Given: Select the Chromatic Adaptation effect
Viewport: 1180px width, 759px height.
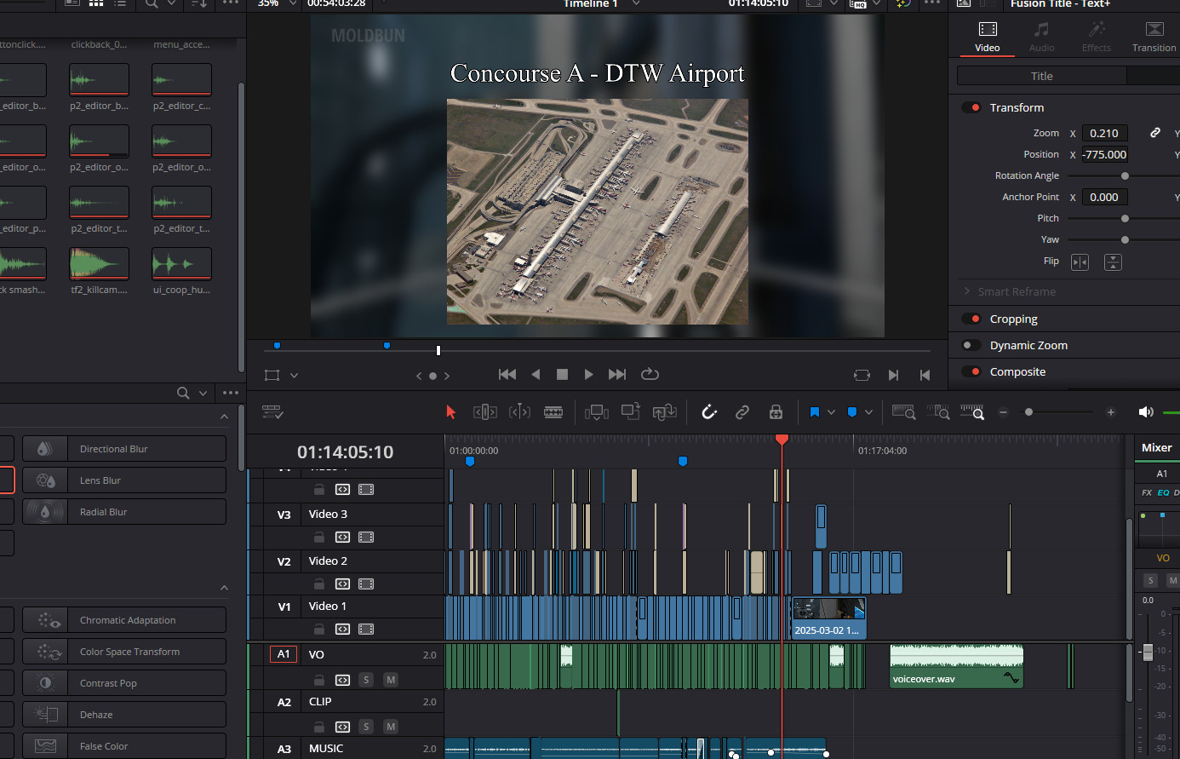Looking at the screenshot, I should pyautogui.click(x=124, y=620).
